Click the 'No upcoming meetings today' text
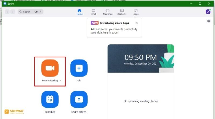 tap(141, 101)
